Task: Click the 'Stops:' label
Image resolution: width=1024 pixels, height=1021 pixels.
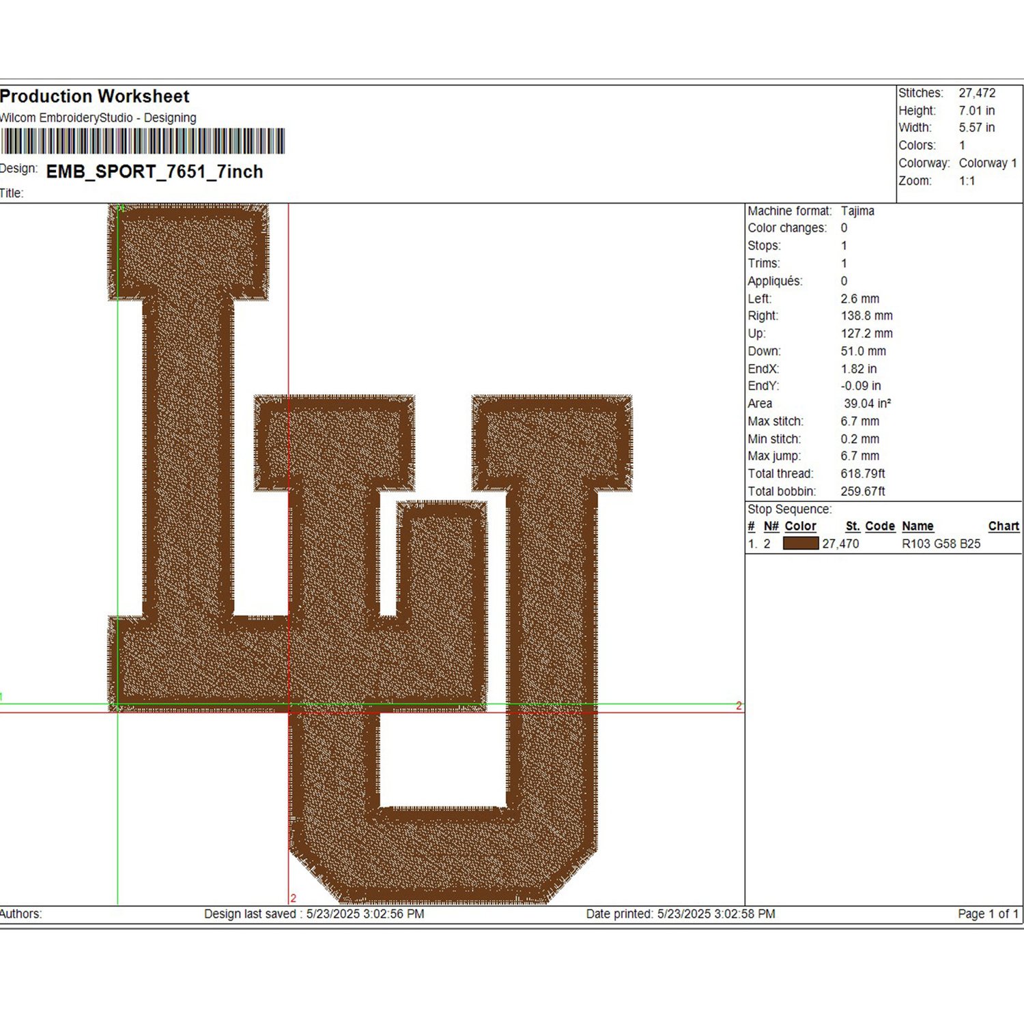Action: point(764,246)
